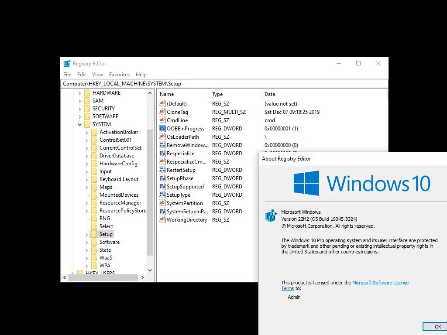Click the tree scroll up arrow
The width and height of the screenshot is (447, 335).
(x=150, y=93)
